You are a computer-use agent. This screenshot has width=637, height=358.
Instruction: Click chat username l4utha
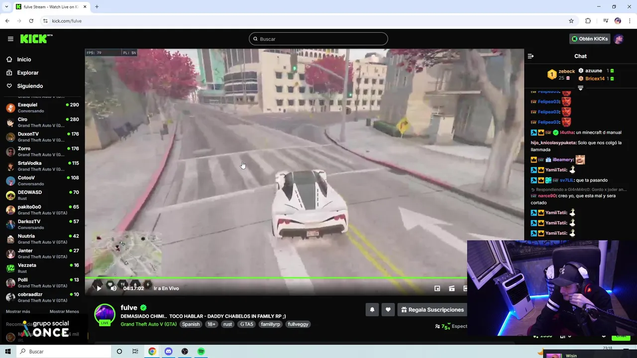(567, 133)
